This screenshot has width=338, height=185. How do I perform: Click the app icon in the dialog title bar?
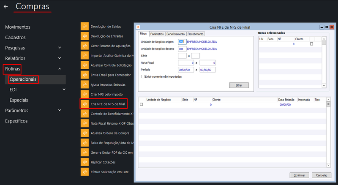138,27
